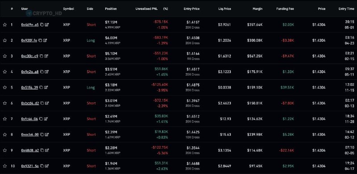The height and width of the screenshot is (174, 357).
Task: Open trader profile 0xbcd4..d2
Action: [x=30, y=103]
